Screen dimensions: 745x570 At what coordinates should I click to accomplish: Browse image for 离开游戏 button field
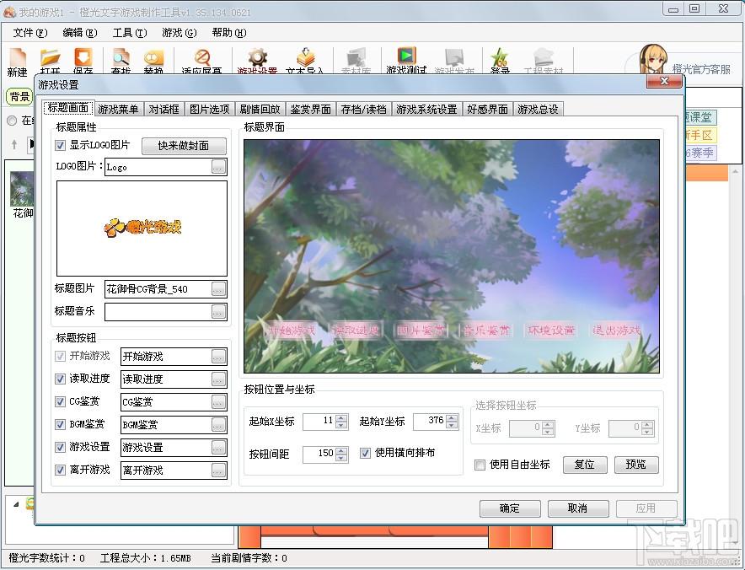point(218,471)
